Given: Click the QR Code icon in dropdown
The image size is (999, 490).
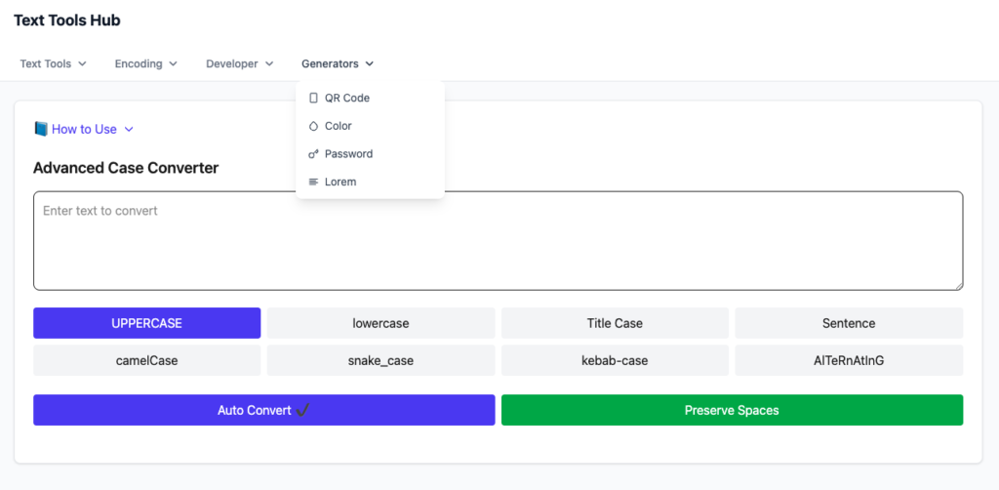Looking at the screenshot, I should (313, 99).
